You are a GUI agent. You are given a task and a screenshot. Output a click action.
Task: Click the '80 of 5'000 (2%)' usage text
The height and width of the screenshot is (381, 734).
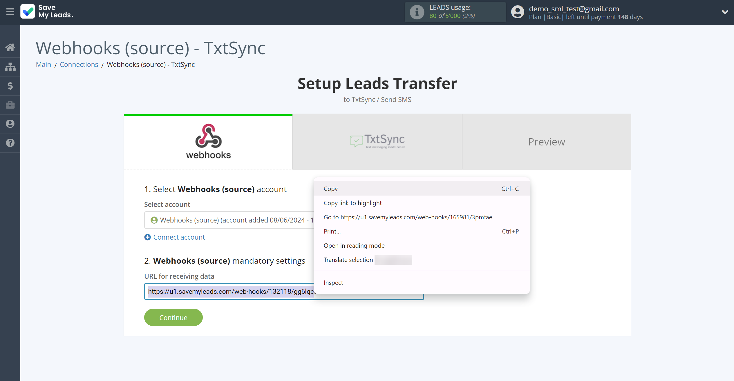tap(452, 16)
